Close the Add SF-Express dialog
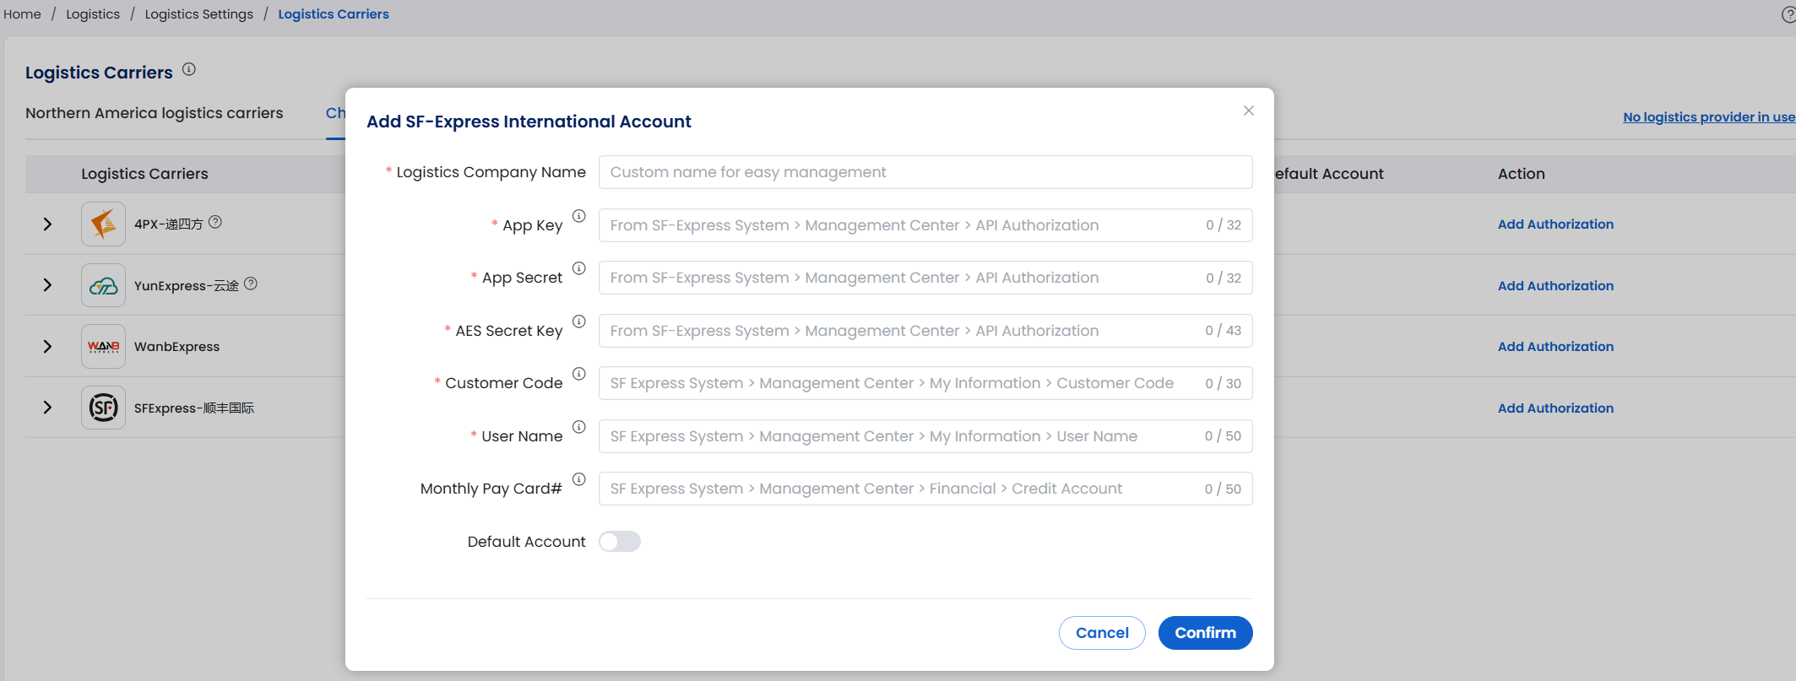The height and width of the screenshot is (681, 1796). coord(1248,111)
